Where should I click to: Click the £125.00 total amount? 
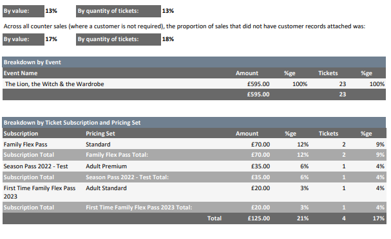pos(259,218)
